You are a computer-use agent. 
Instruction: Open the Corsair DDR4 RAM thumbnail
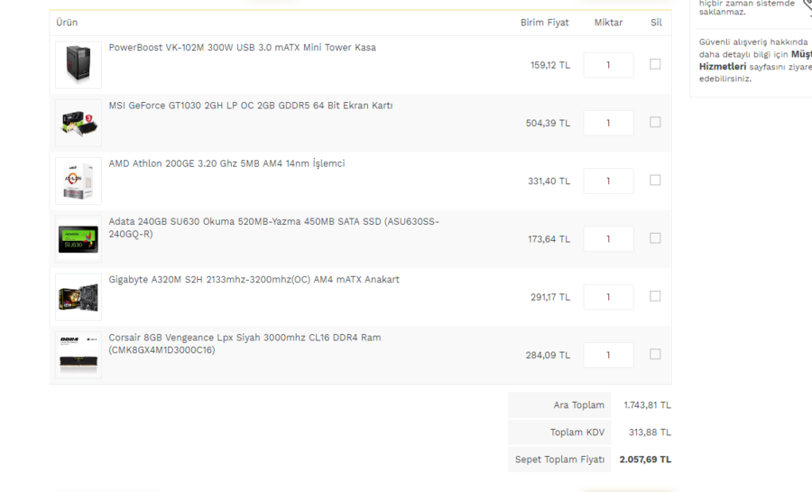point(78,355)
